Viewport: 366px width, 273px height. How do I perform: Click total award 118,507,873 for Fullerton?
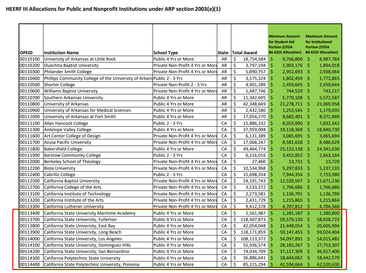coord(253,220)
